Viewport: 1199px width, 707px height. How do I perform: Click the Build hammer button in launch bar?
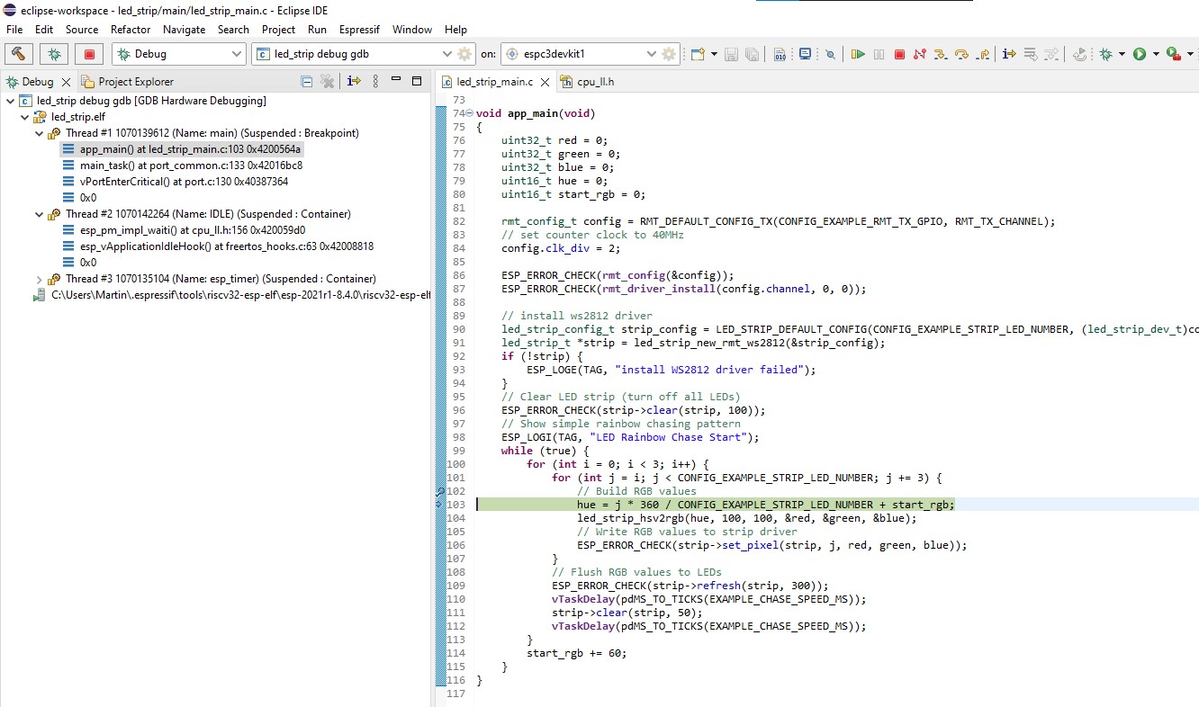click(x=20, y=54)
